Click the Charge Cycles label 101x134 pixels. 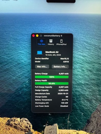pos(41,97)
